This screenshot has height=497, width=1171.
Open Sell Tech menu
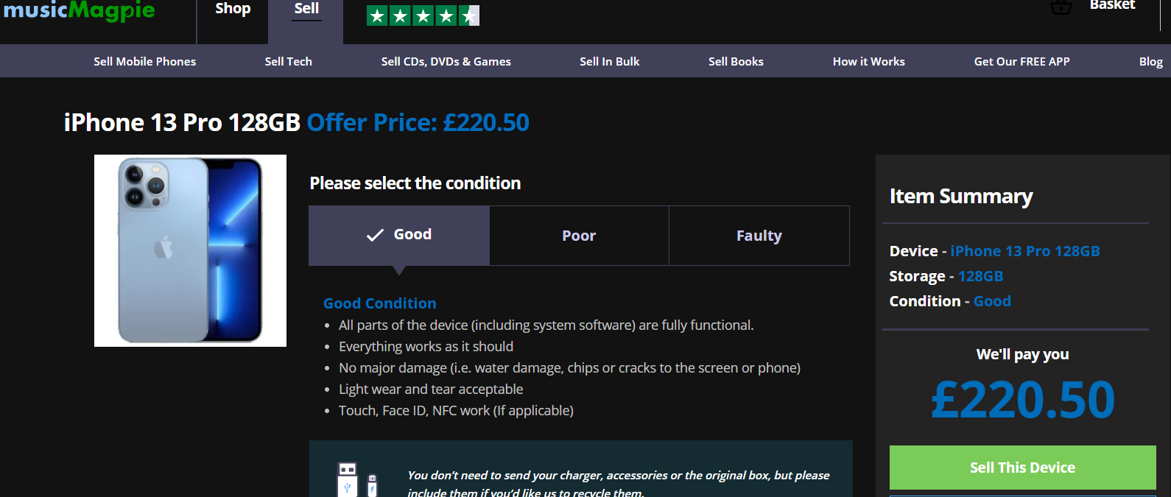pyautogui.click(x=288, y=62)
